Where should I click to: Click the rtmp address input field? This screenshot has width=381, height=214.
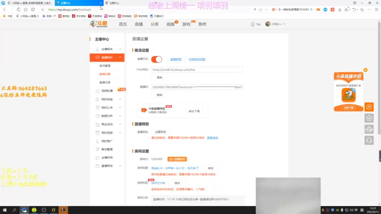point(197,69)
